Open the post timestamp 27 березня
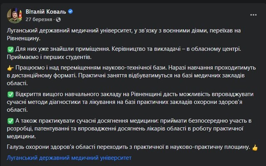 [x=39, y=19]
